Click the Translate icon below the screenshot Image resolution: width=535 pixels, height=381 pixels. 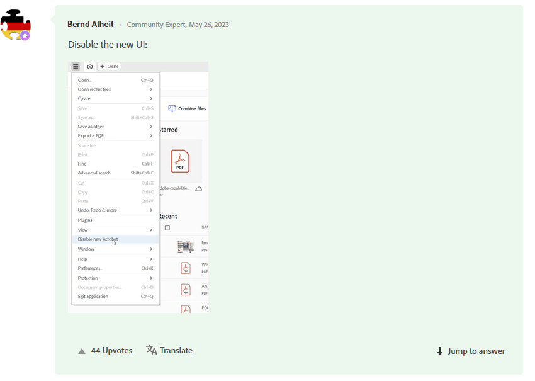151,350
